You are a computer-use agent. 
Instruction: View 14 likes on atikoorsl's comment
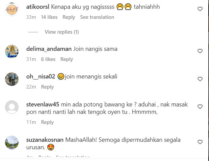pos(49,17)
